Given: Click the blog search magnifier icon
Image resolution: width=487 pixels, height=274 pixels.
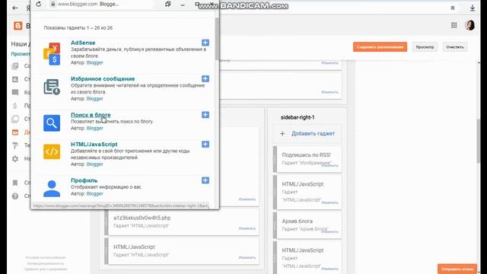Looking at the screenshot, I should click(x=52, y=123).
